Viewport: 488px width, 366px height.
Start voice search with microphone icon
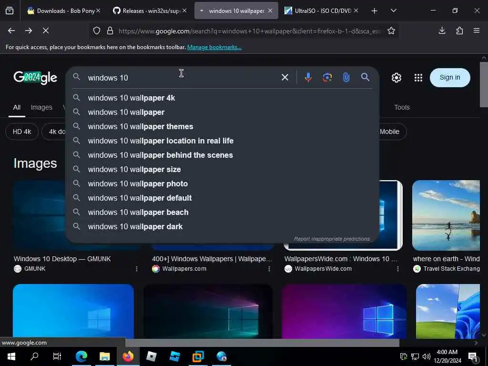tap(308, 77)
